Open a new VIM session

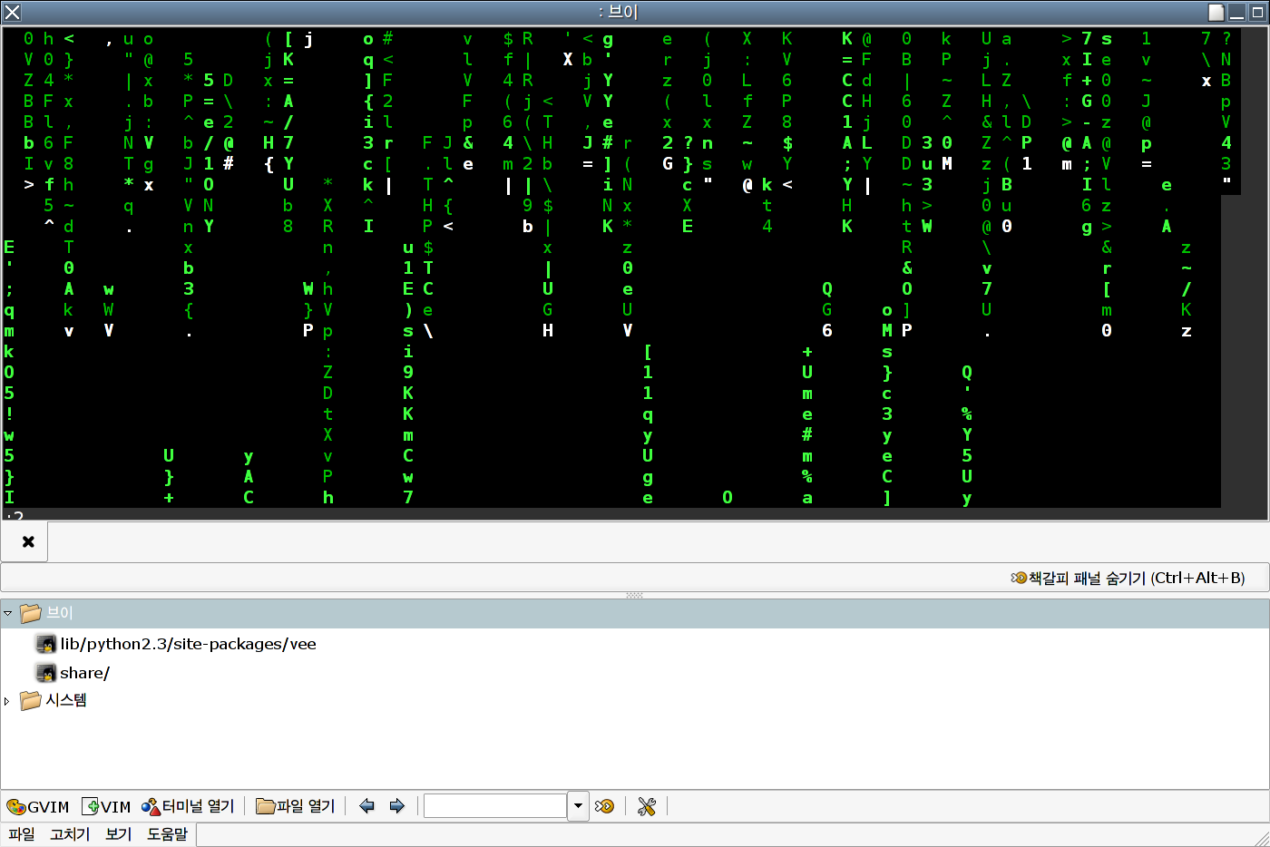point(106,806)
